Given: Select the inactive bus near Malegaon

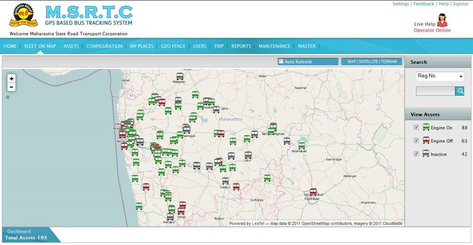Looking at the screenshot, I should pos(180,77).
